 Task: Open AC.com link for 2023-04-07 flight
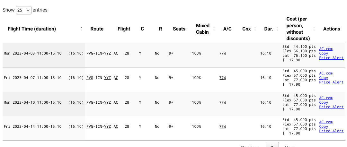[x=326, y=73]
